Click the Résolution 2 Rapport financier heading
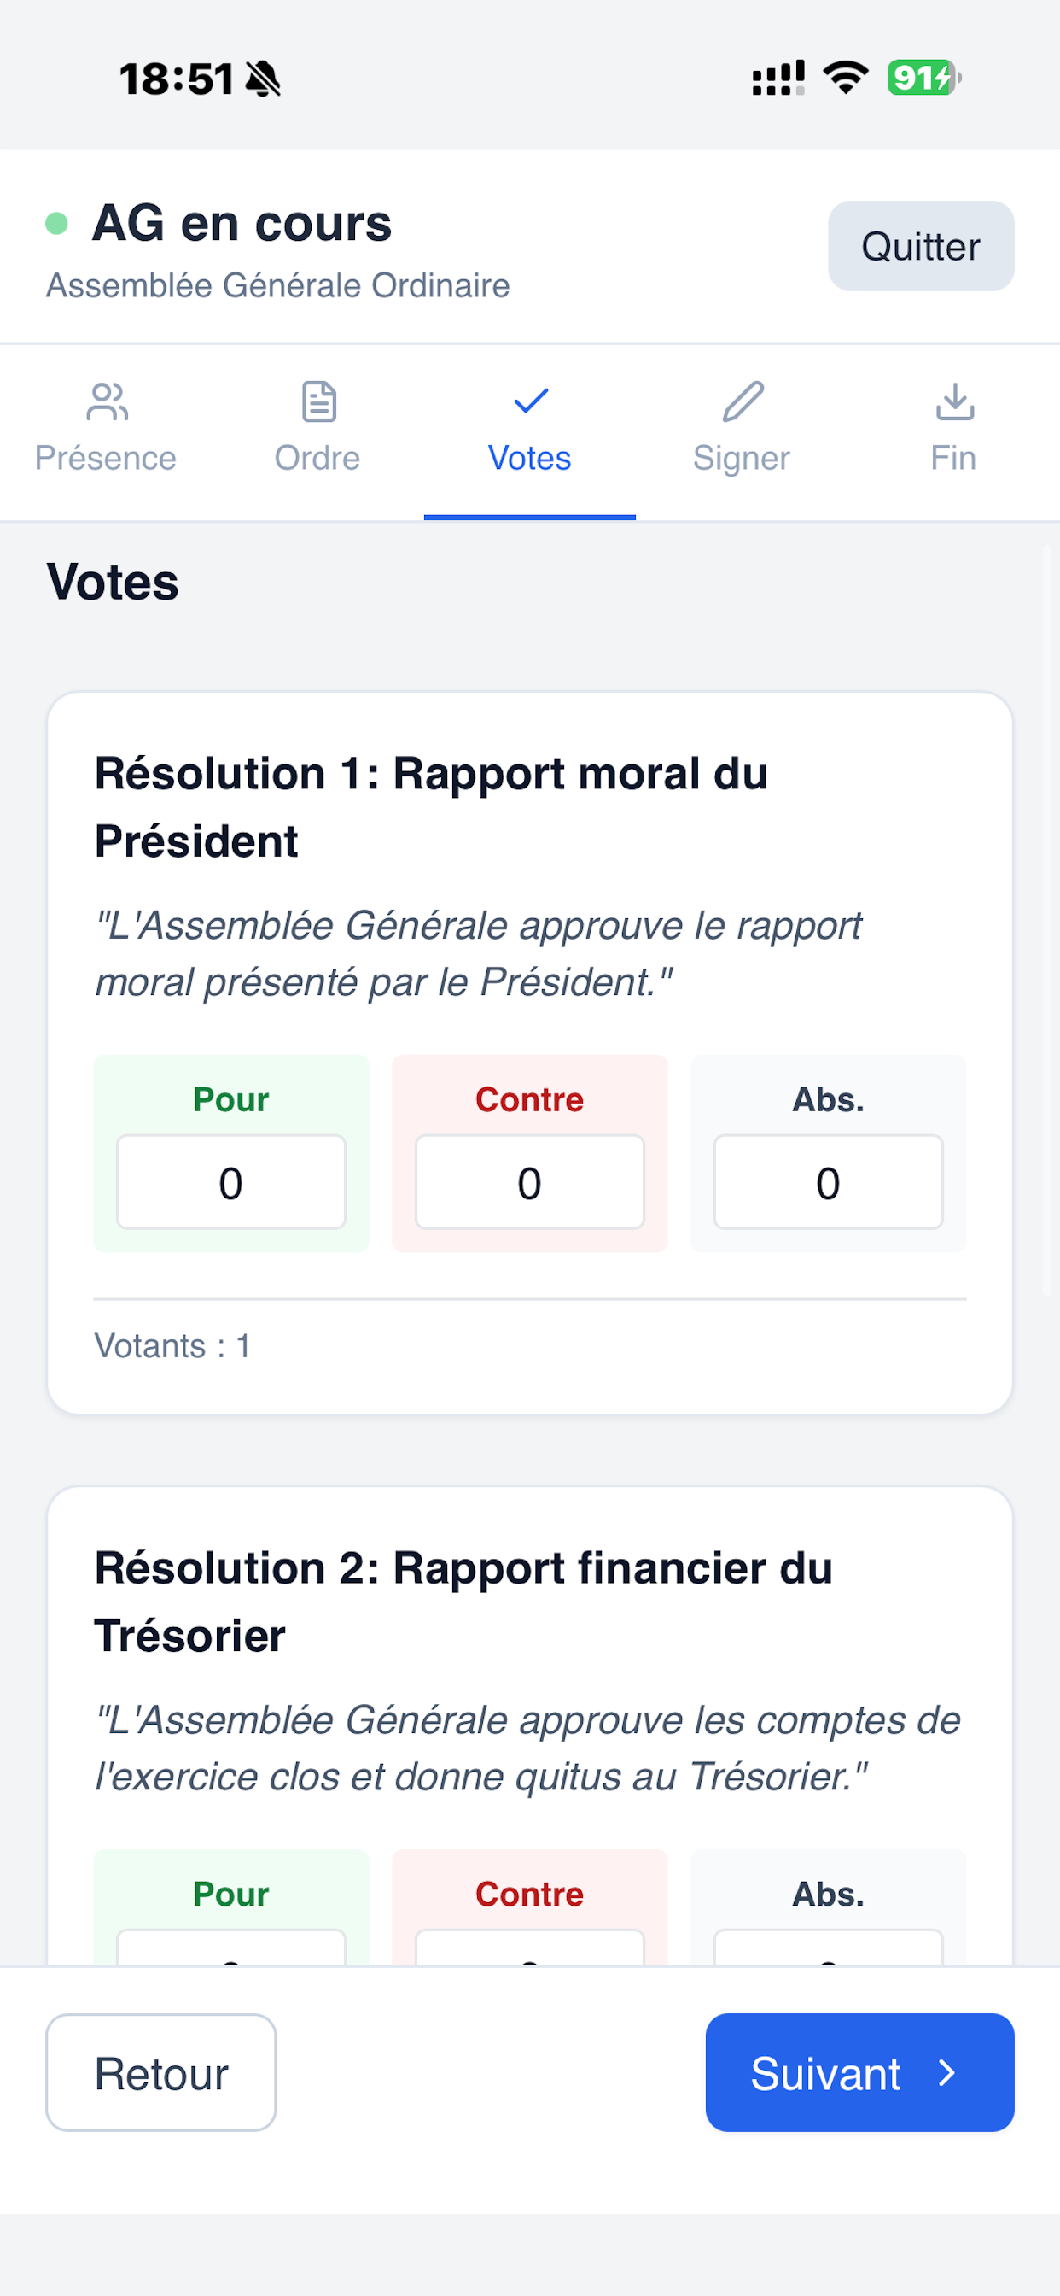 tap(463, 1602)
